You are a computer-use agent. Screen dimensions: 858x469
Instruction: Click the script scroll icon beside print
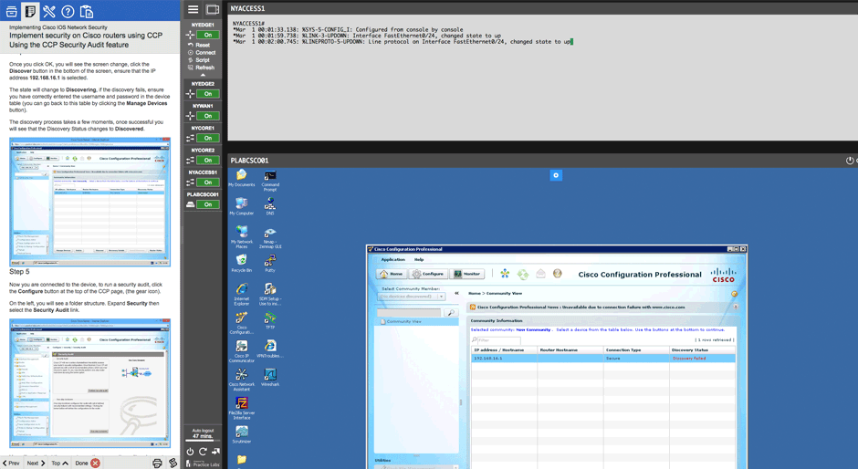[x=173, y=463]
